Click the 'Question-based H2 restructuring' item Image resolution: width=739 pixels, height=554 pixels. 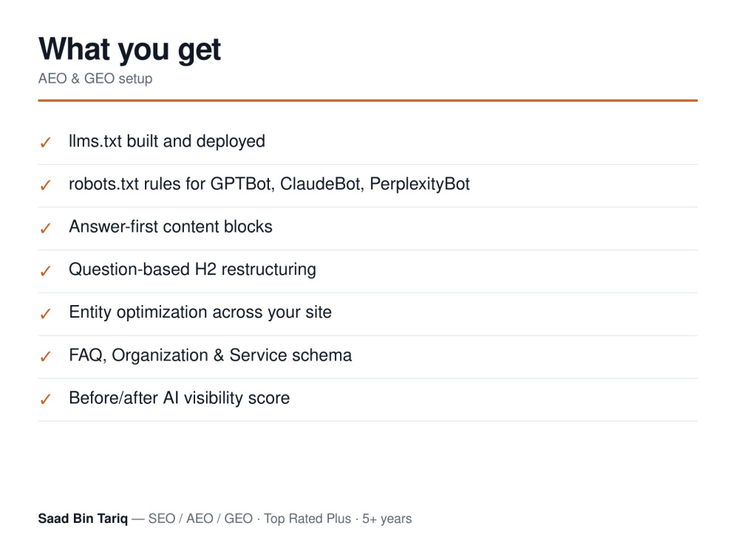[192, 270]
